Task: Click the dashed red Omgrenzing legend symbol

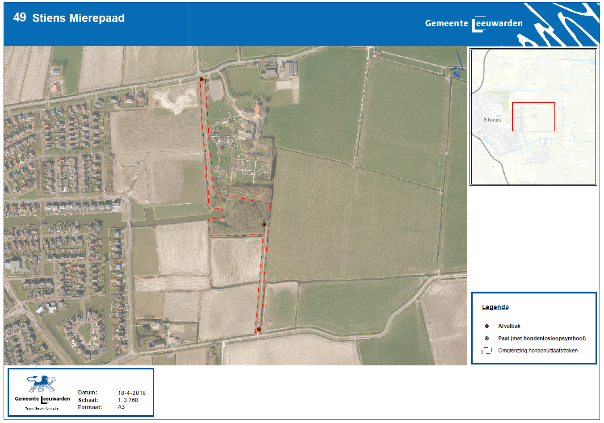Action: pos(487,351)
